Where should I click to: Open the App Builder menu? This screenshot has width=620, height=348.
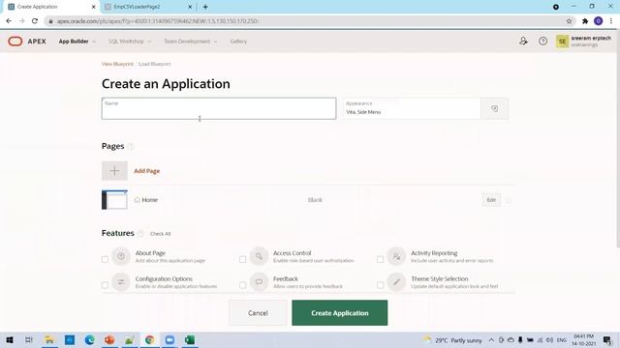[x=74, y=41]
